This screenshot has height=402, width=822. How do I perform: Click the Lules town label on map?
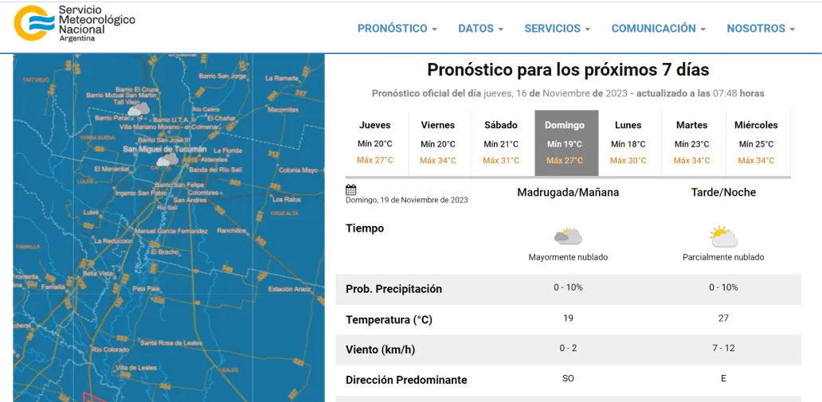[91, 213]
